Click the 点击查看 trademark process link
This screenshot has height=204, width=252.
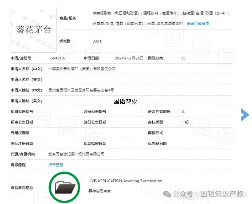56,165
